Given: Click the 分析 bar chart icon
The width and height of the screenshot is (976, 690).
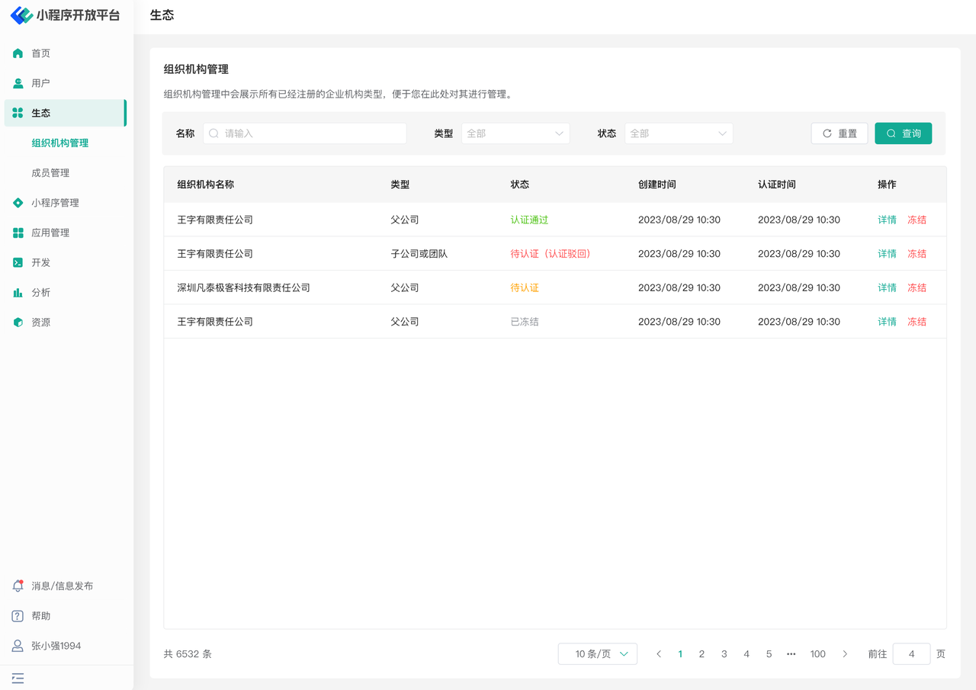Looking at the screenshot, I should (x=18, y=293).
